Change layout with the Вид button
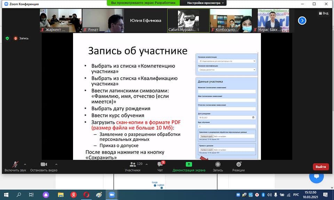The width and height of the screenshot is (334, 200). pyautogui.click(x=323, y=13)
